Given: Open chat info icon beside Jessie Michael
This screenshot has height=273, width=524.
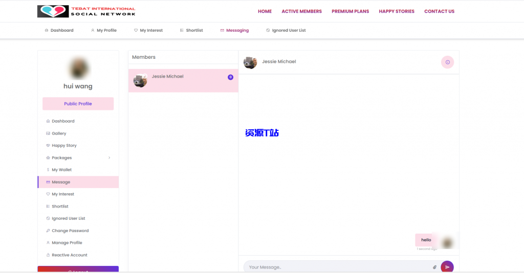Looking at the screenshot, I should pos(447,62).
